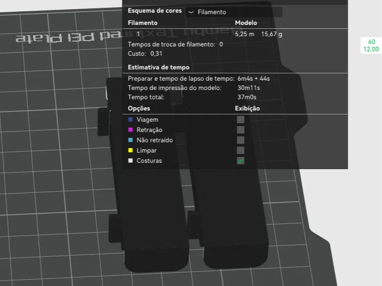Click the 5,25 m filament length value

coord(245,34)
